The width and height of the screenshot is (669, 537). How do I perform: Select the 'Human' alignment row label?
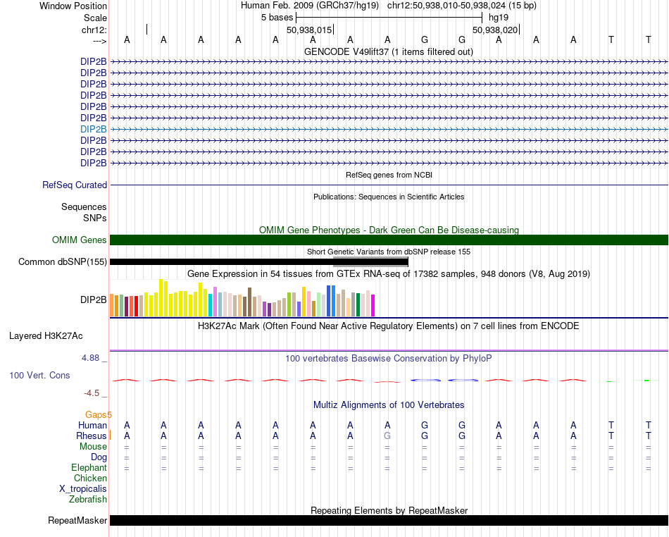coord(92,425)
